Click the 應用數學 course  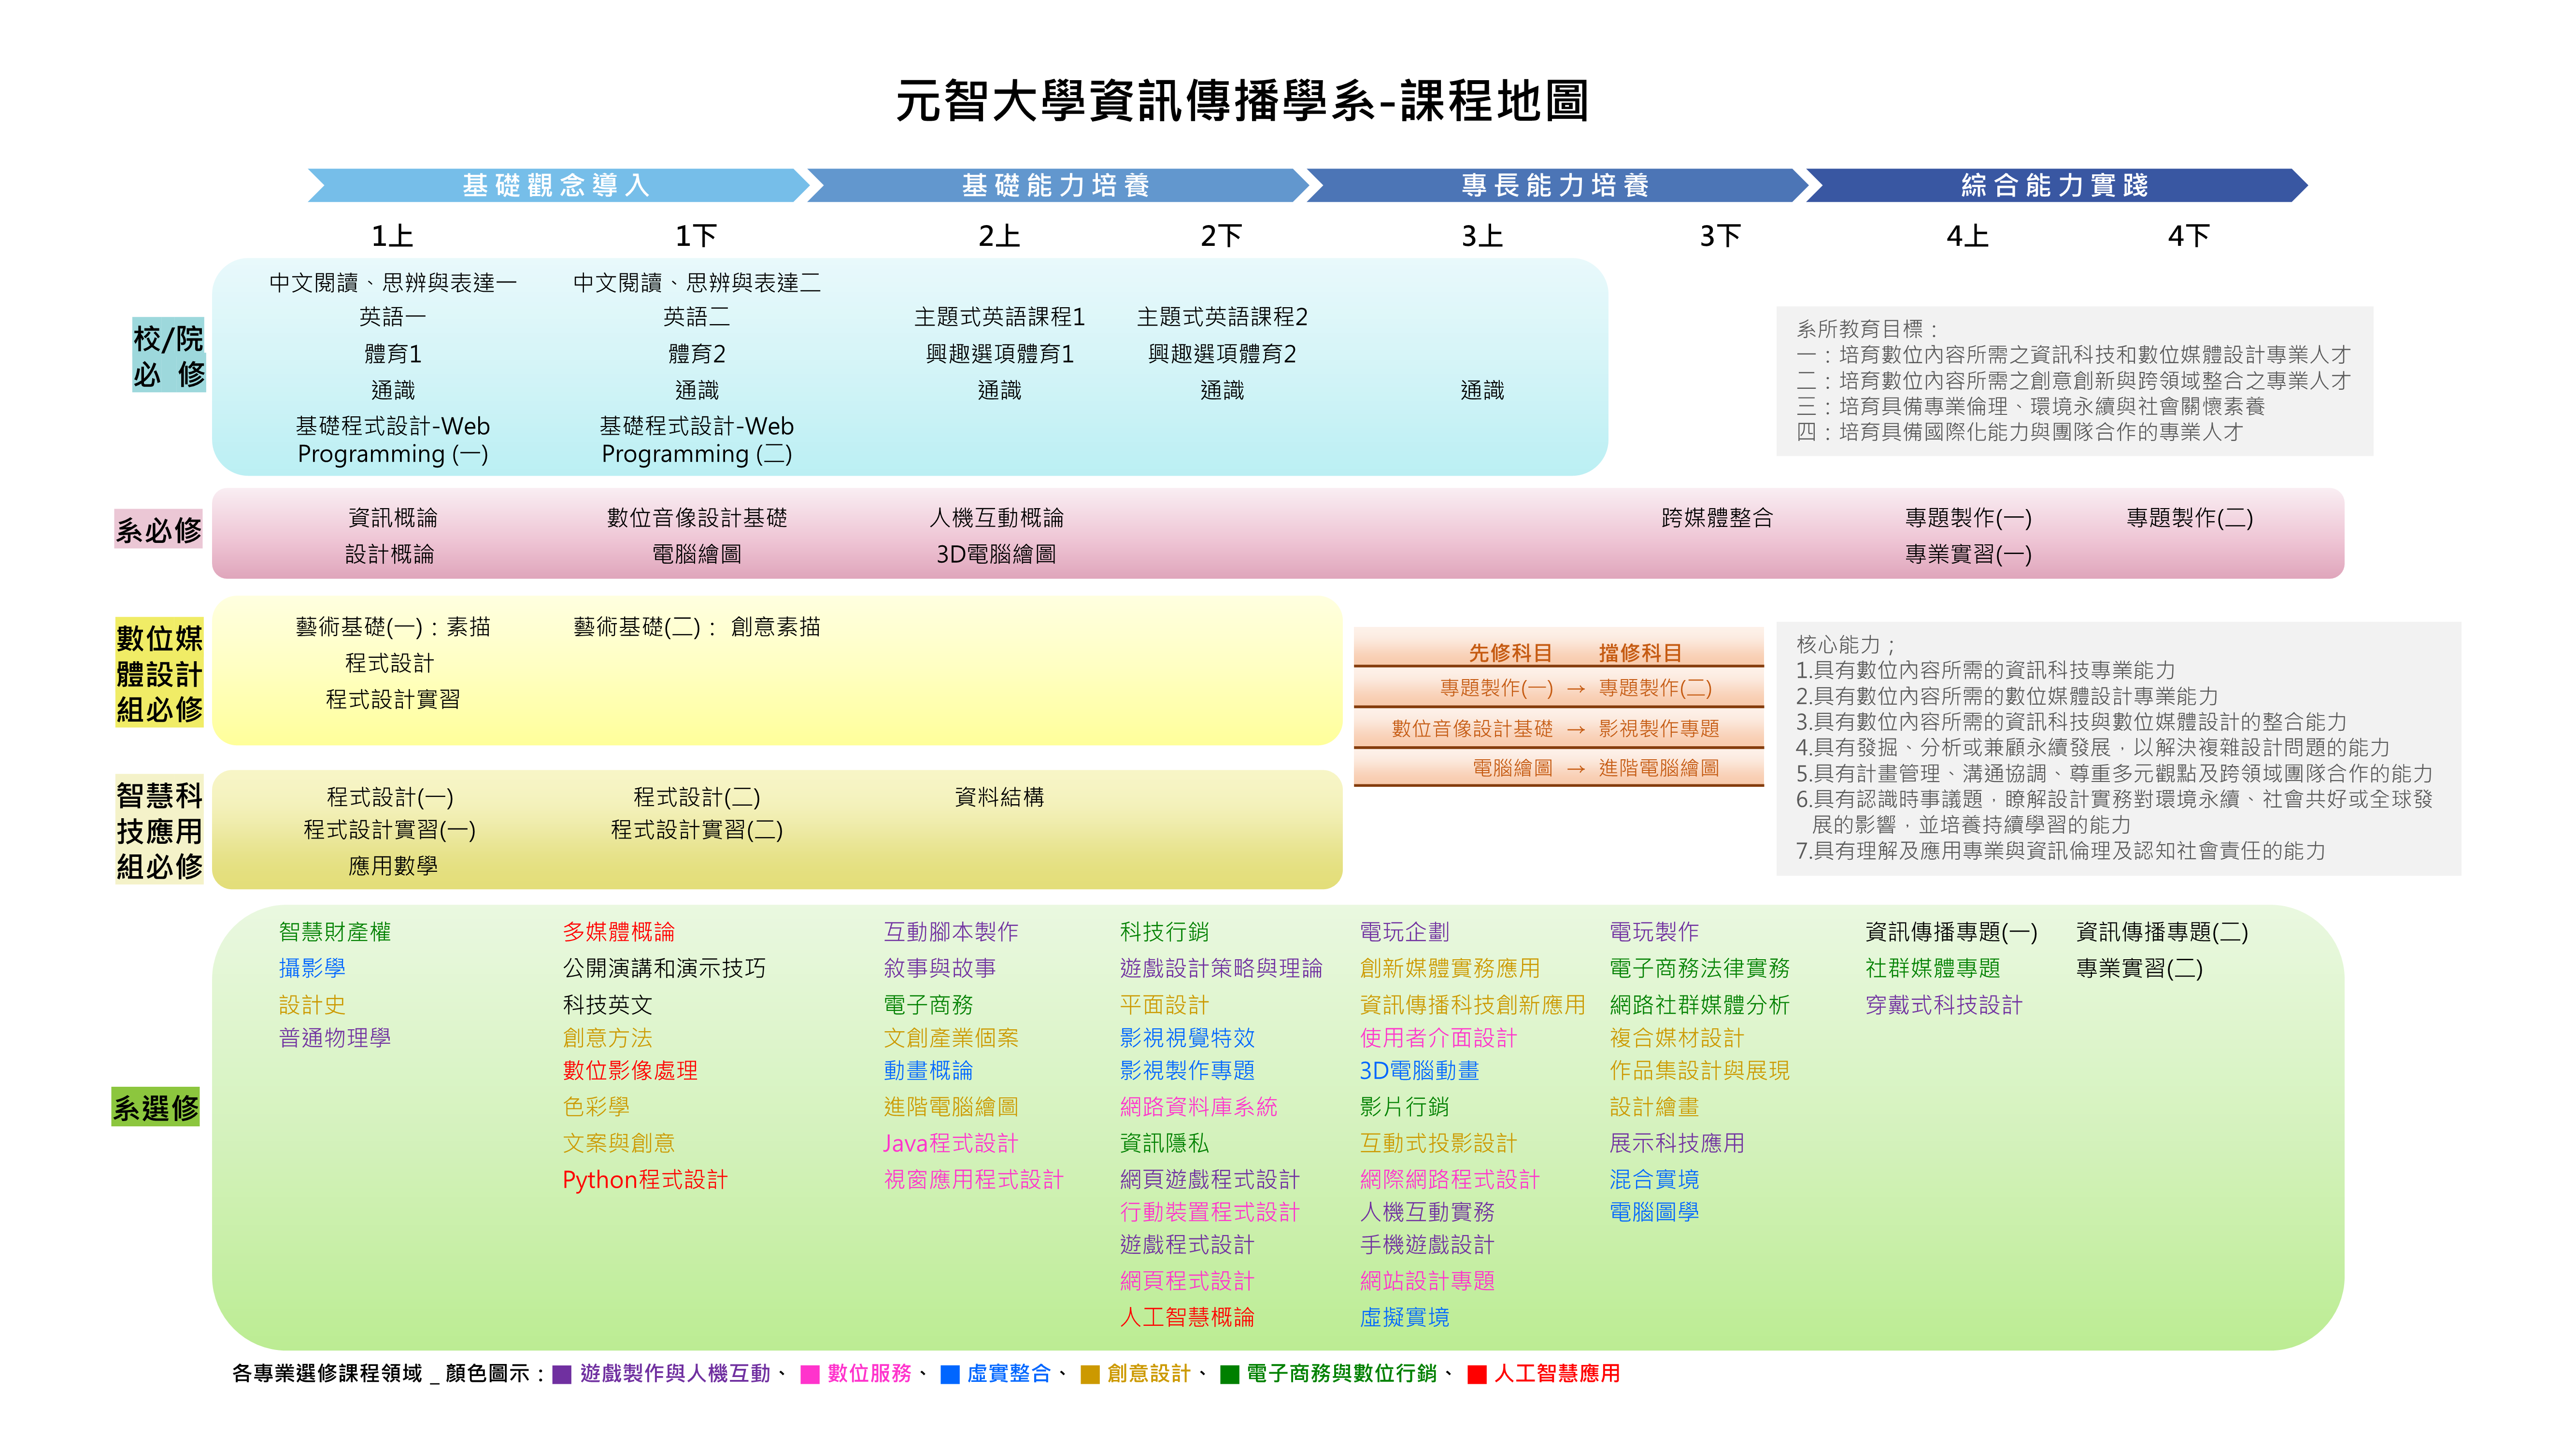(392, 866)
